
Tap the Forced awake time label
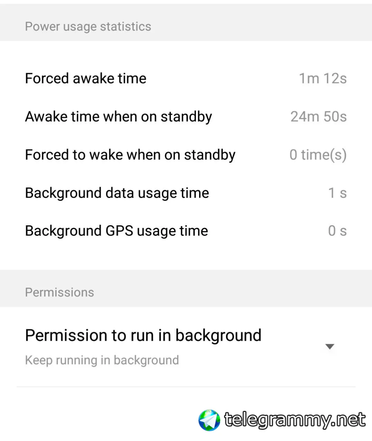pos(86,79)
